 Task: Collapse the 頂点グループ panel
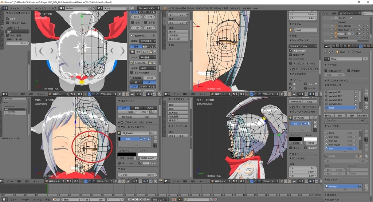(326, 85)
